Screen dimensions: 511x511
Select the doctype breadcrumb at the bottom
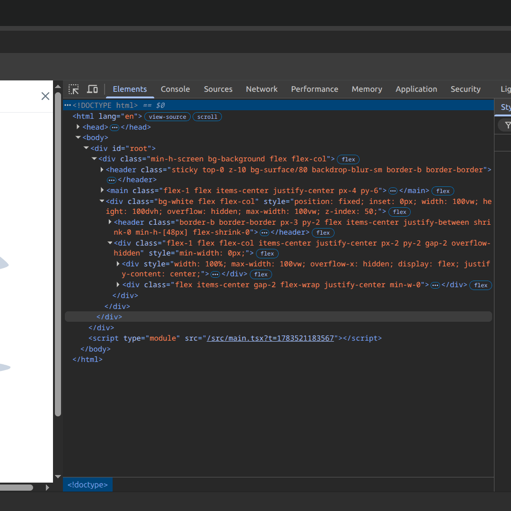tap(88, 485)
